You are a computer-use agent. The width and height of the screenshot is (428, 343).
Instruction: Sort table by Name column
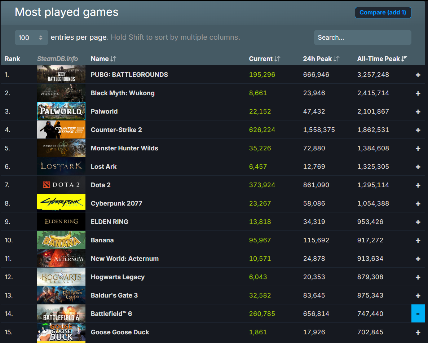point(103,59)
